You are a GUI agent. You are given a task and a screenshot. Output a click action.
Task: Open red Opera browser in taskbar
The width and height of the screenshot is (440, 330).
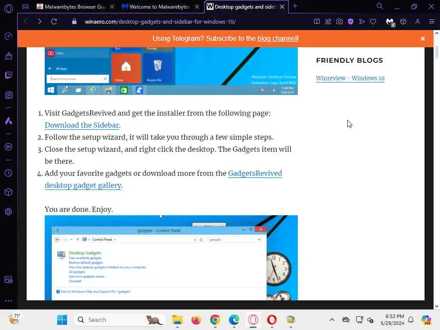point(272,320)
